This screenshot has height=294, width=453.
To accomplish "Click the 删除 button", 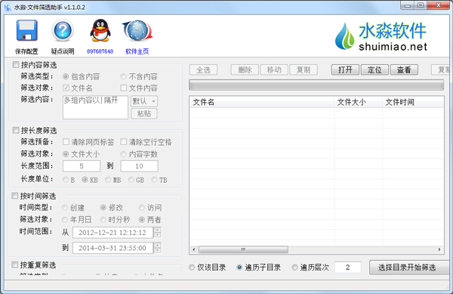I will pos(245,70).
